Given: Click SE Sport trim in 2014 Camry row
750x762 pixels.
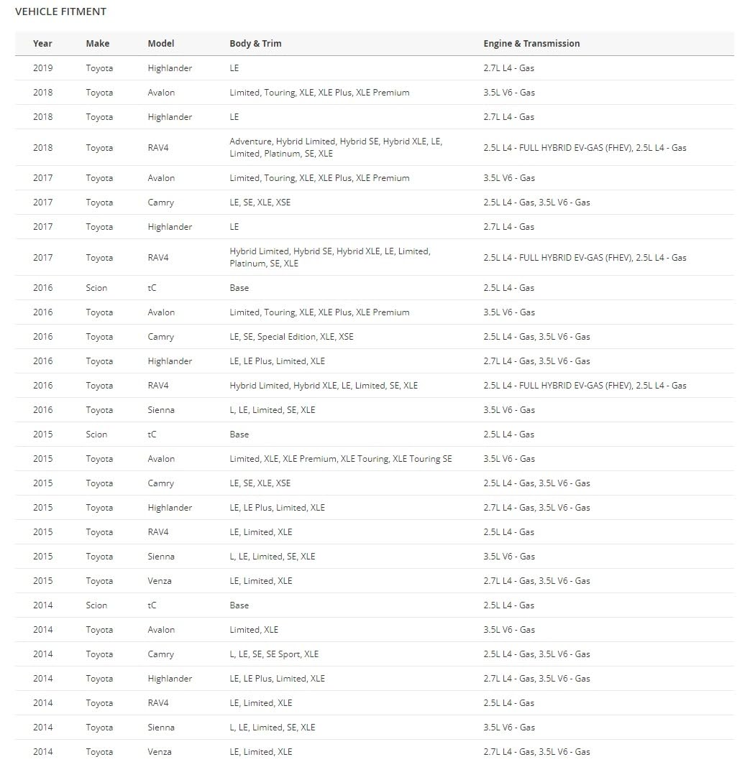Looking at the screenshot, I should click(x=283, y=654).
